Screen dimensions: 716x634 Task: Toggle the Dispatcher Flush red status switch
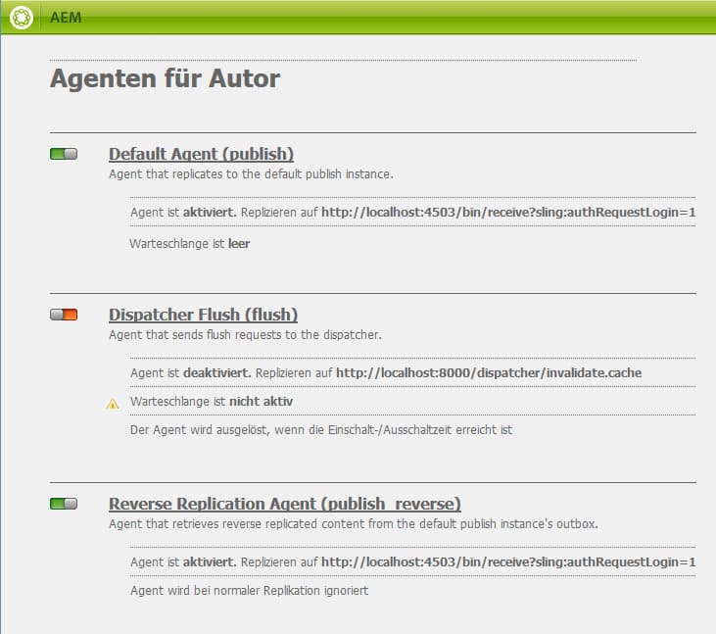pos(64,315)
